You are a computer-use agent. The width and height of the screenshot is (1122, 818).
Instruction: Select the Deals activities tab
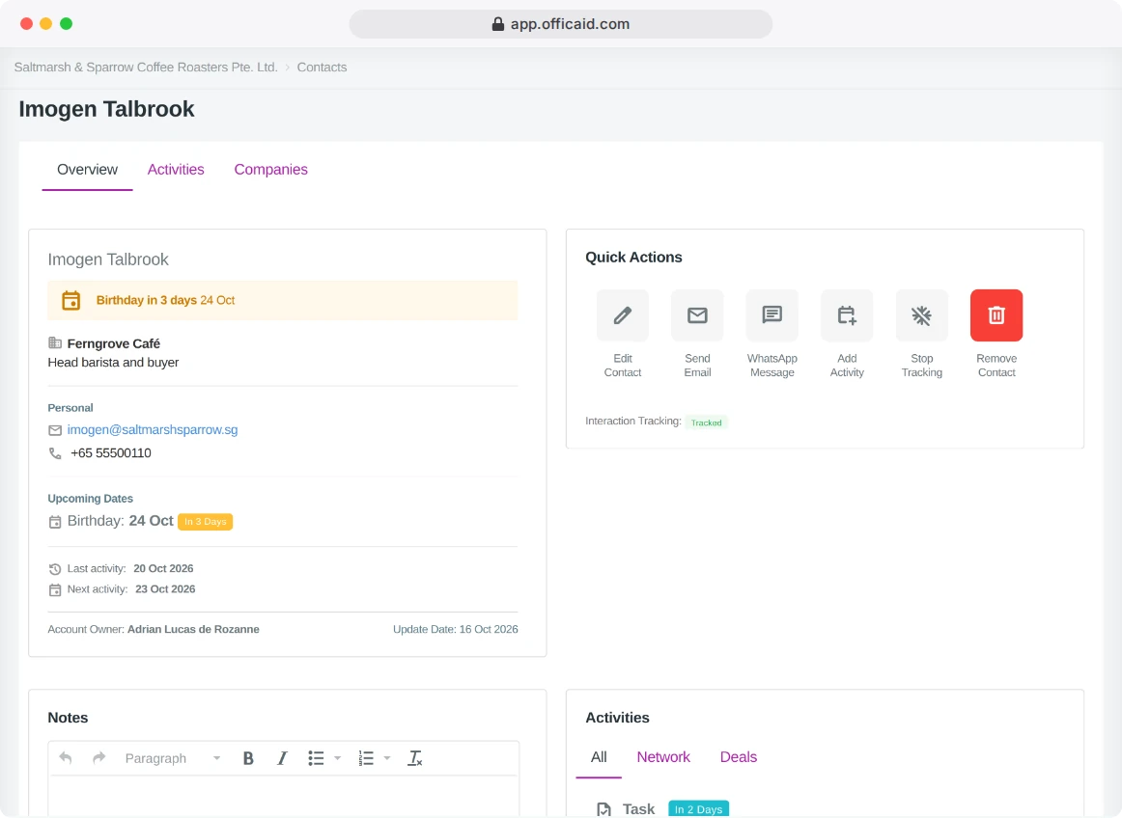[x=739, y=757]
